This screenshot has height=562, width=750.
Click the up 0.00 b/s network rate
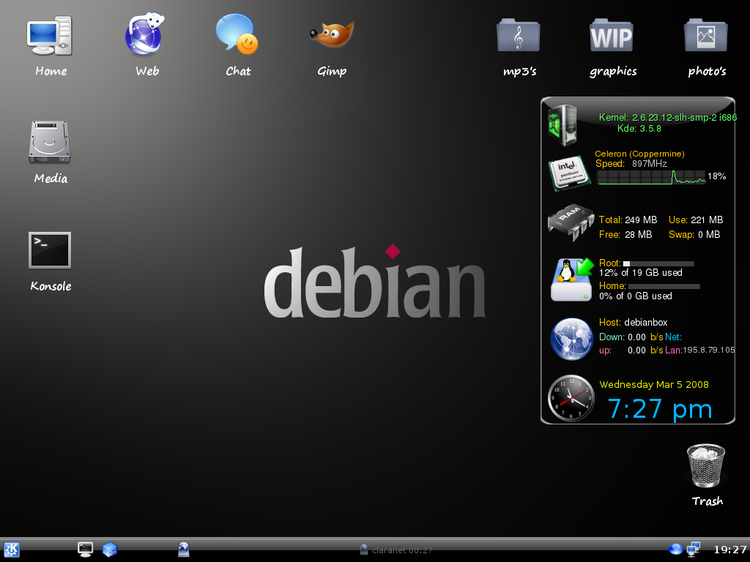(x=631, y=351)
